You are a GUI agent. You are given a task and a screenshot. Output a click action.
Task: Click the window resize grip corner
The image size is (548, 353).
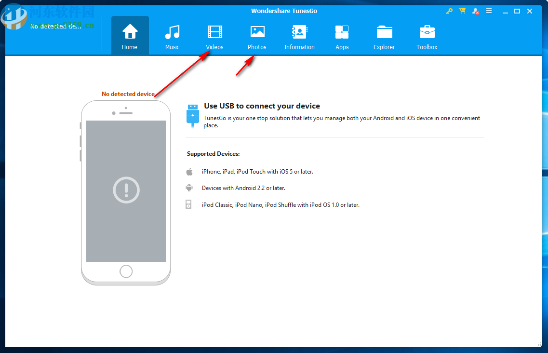tap(539, 345)
